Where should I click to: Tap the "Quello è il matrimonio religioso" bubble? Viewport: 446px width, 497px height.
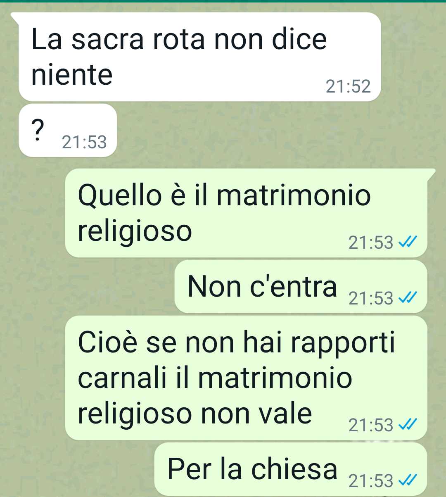[x=246, y=213]
